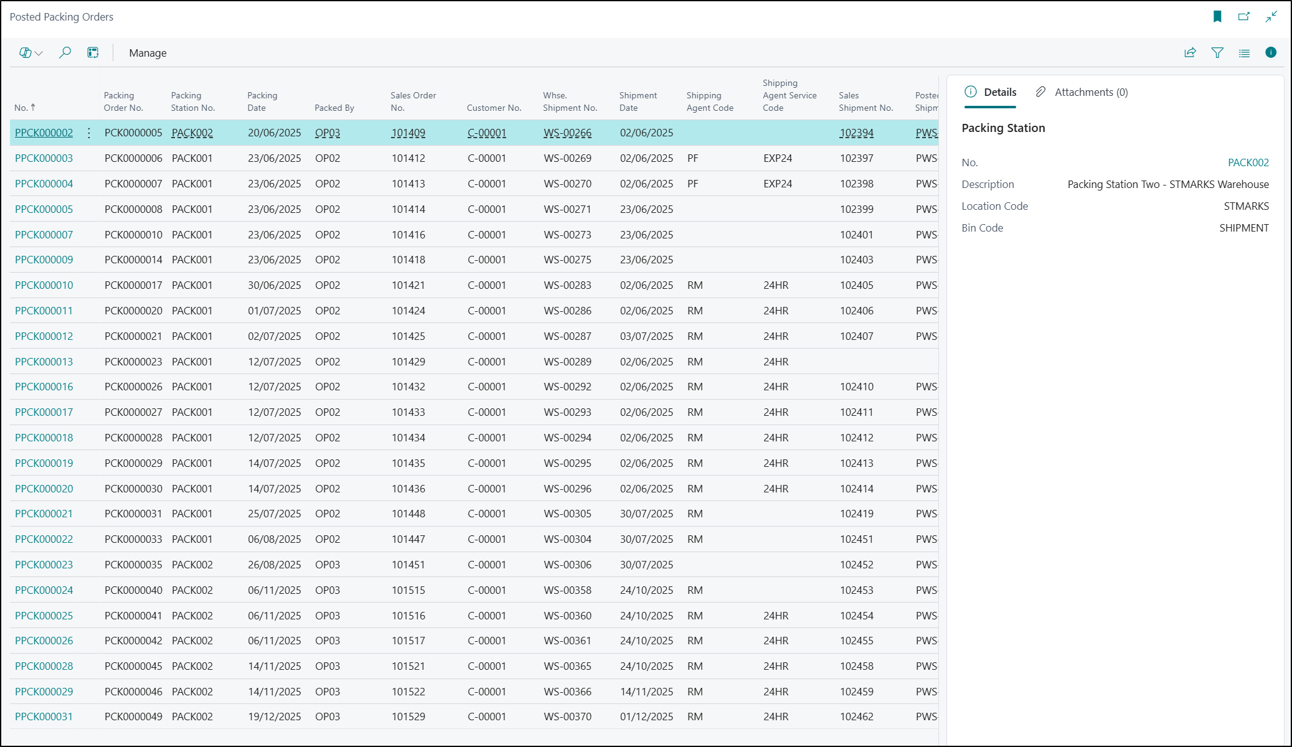Open sales order 101409 link
This screenshot has width=1292, height=747.
408,133
